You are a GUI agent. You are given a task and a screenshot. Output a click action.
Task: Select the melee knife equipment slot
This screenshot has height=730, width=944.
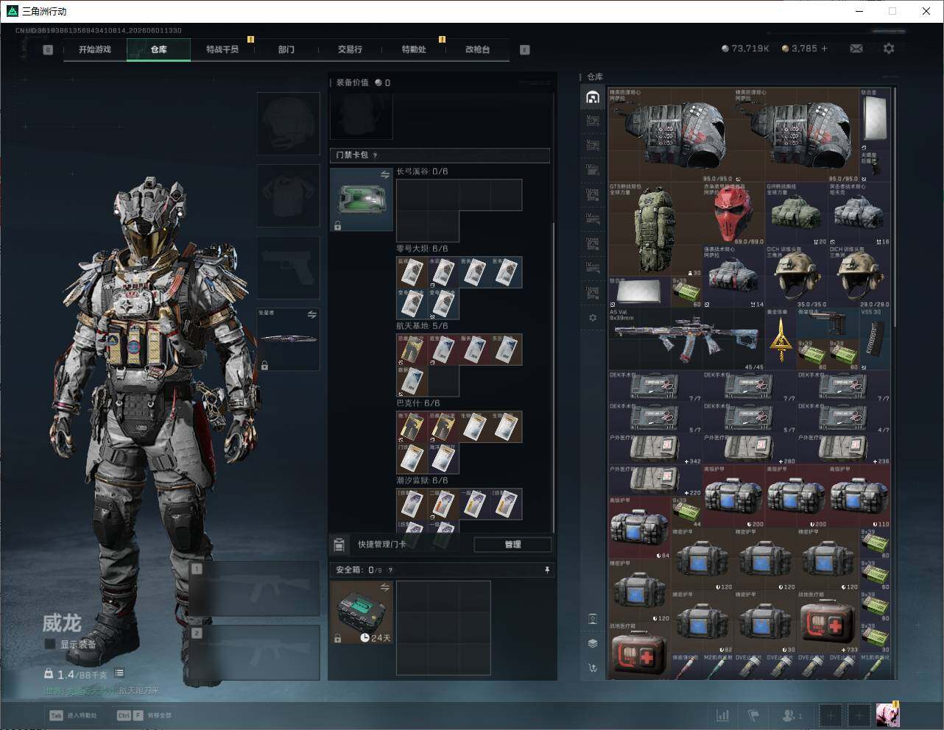pos(289,339)
